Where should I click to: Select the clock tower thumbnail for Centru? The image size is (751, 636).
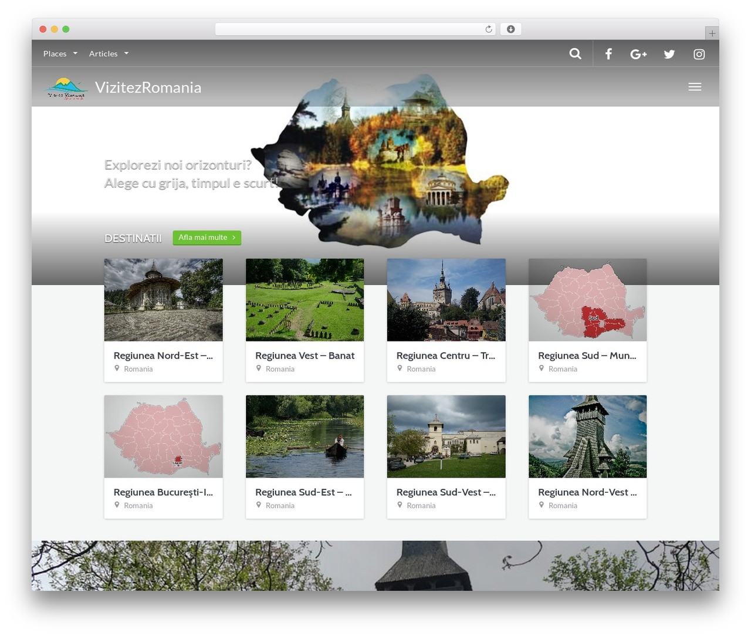446,300
